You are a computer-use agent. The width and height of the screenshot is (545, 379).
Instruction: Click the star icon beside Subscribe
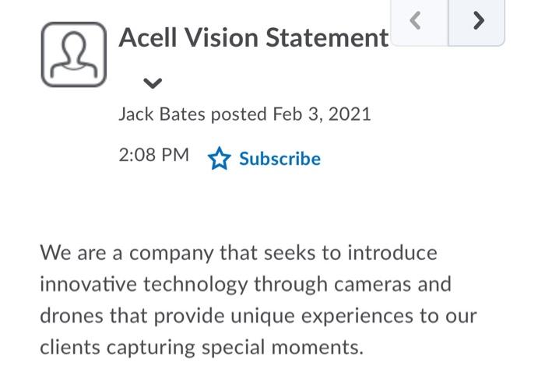pyautogui.click(x=219, y=159)
